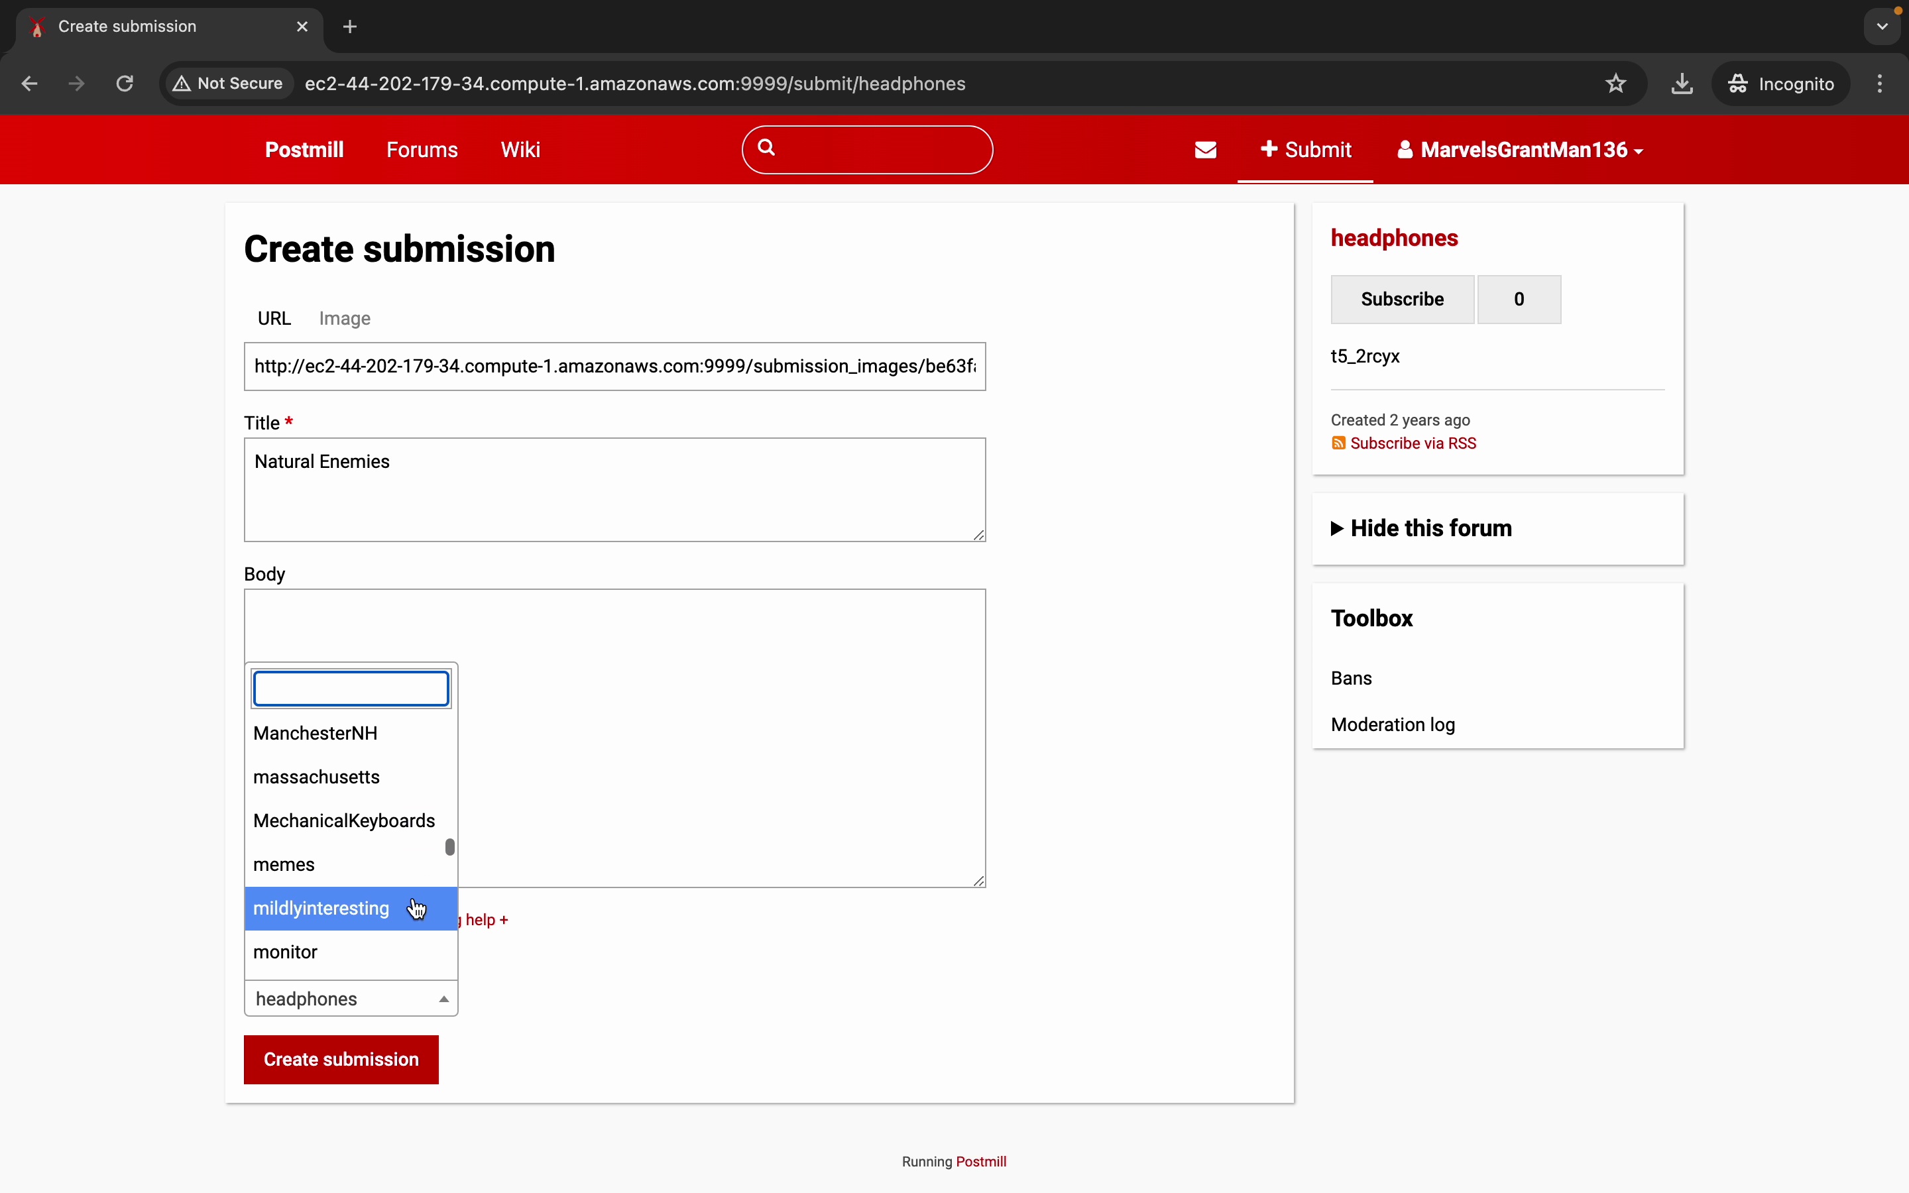Click the search magnifier icon

[x=766, y=148]
